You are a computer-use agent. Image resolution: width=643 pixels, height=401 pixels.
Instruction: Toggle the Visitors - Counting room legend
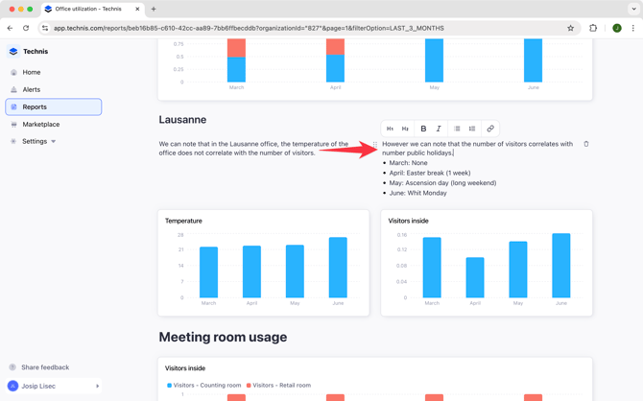pyautogui.click(x=204, y=386)
